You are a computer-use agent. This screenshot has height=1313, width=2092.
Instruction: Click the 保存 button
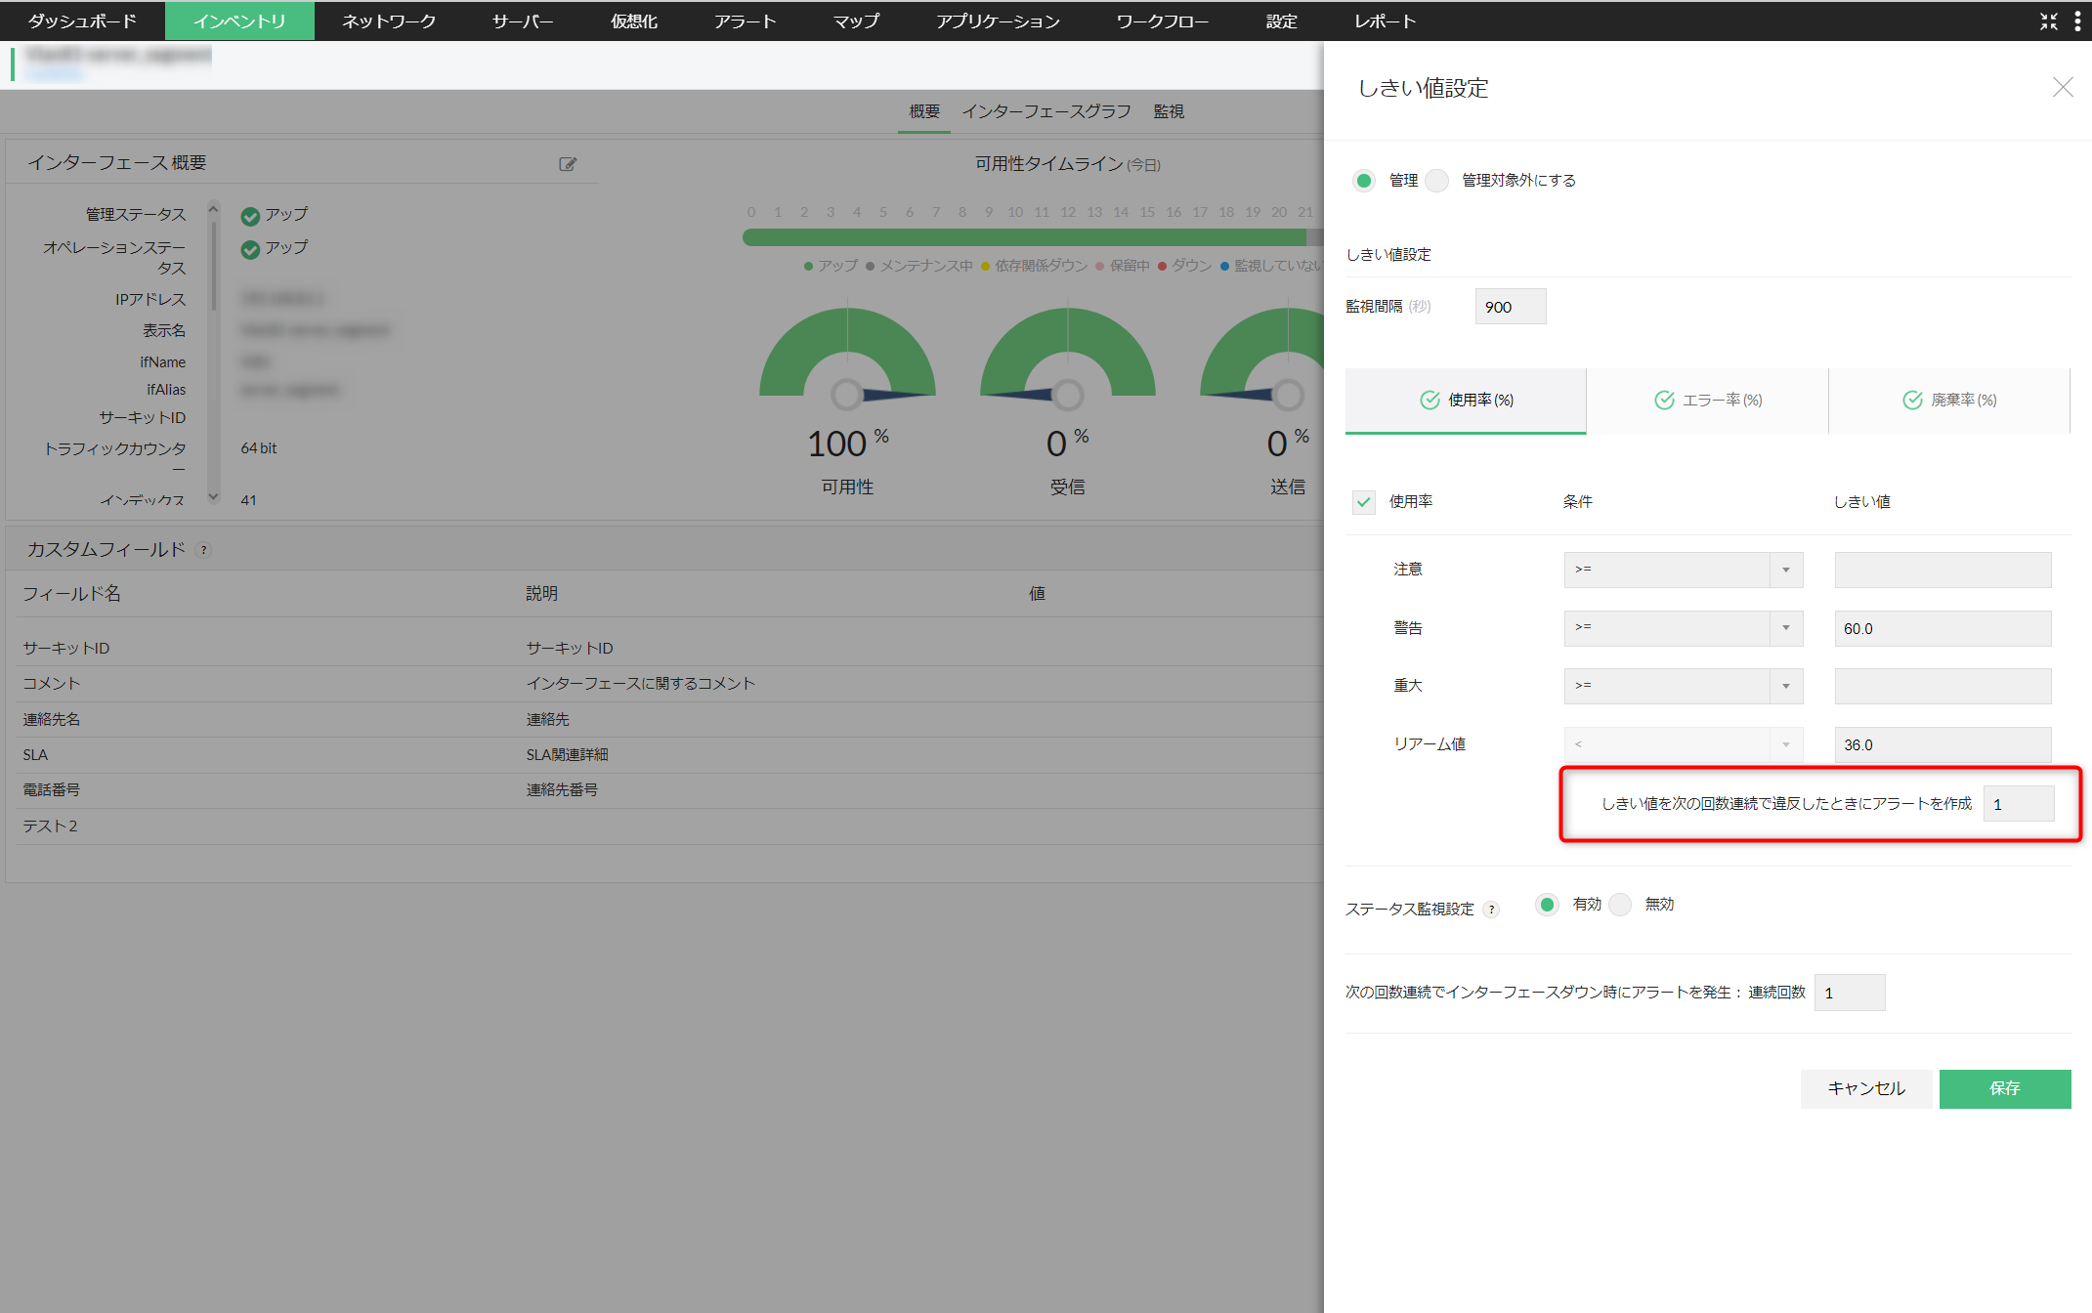coord(2004,1088)
